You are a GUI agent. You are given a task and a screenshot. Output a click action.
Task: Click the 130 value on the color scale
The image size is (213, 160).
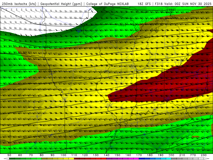tap(96, 155)
